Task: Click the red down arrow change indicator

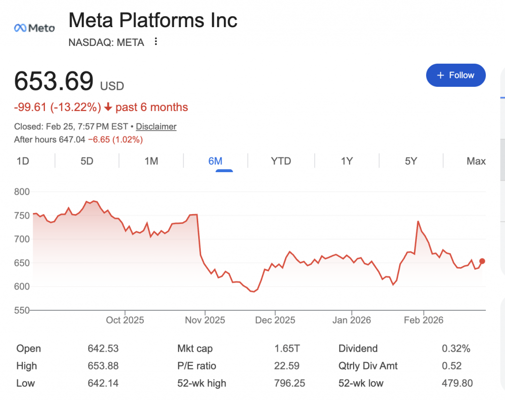Action: (x=108, y=108)
